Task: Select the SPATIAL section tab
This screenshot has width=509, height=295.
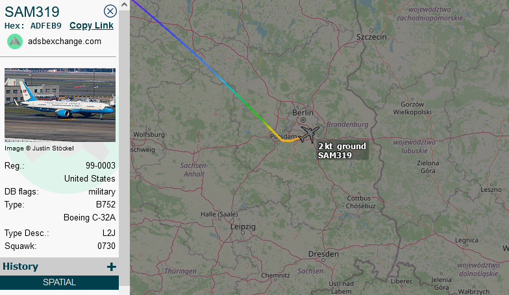Action: click(60, 283)
